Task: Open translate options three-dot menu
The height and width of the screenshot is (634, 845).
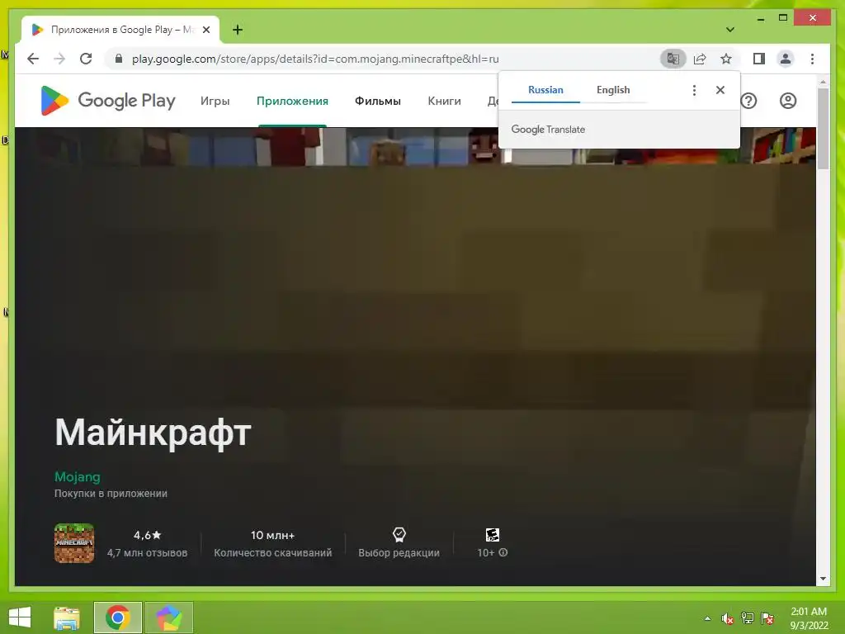Action: pos(694,90)
